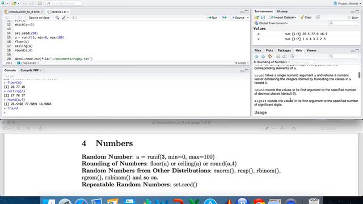Open the recent files dropdown arrow
The image size is (363, 204).
19,3
